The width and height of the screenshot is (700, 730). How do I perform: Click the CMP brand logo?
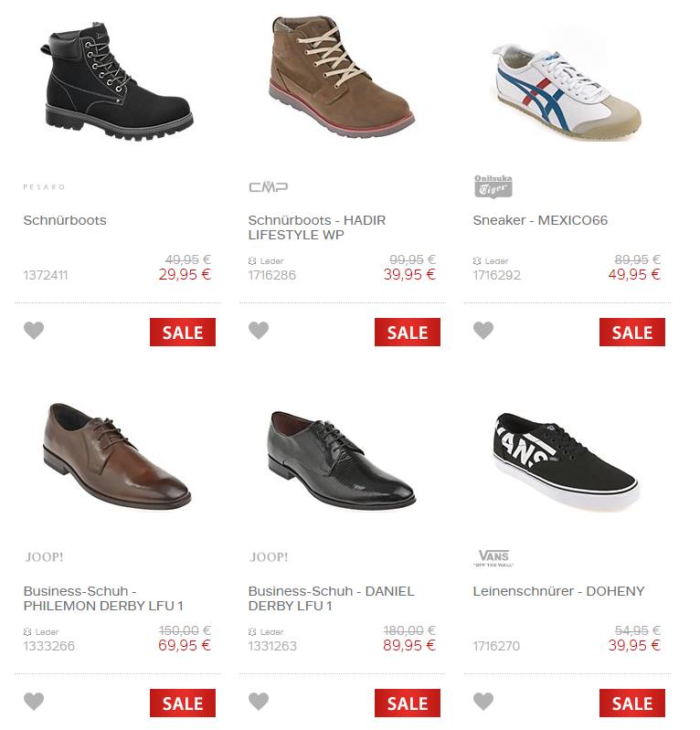click(x=268, y=187)
